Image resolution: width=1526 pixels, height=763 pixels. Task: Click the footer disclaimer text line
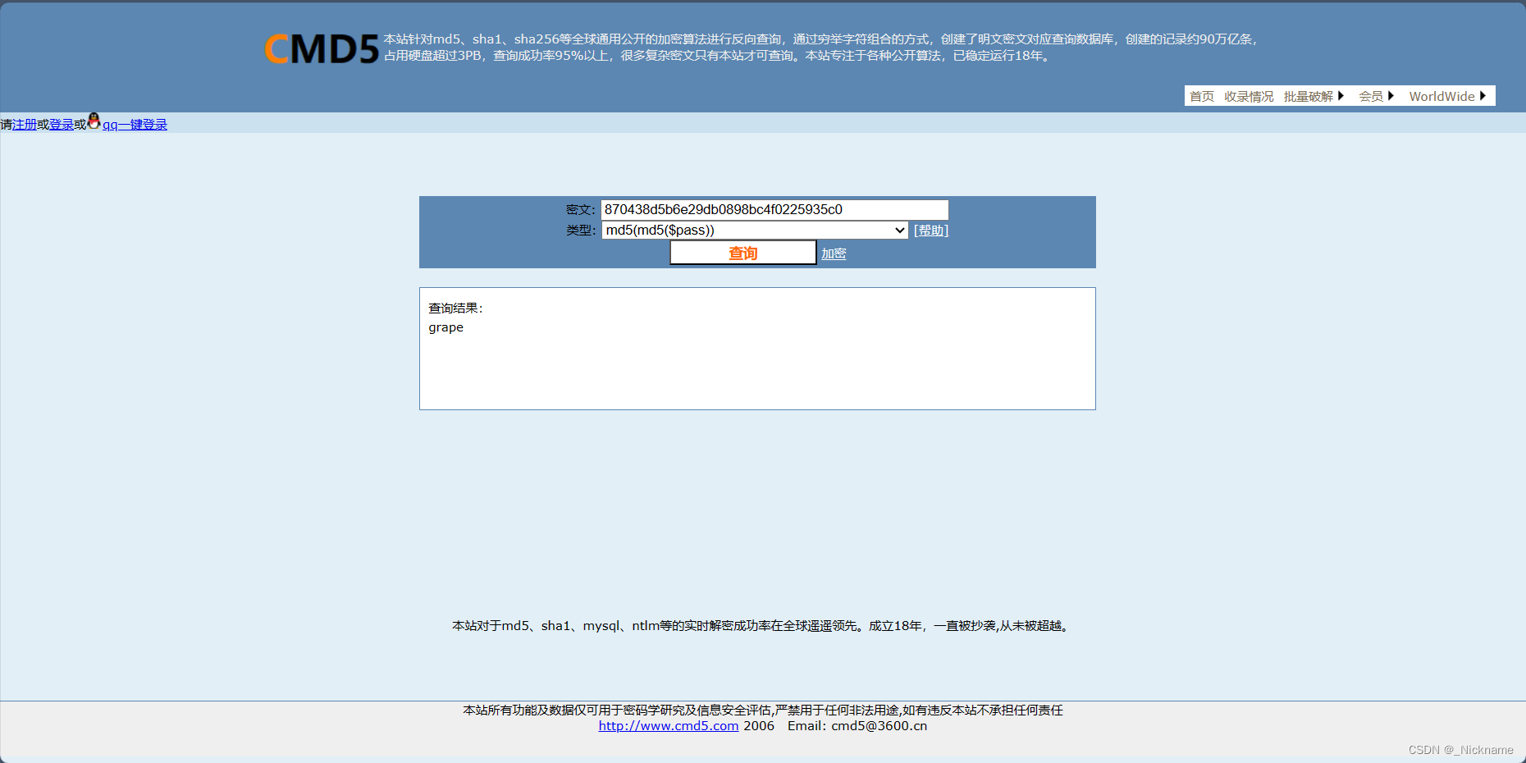tap(763, 710)
